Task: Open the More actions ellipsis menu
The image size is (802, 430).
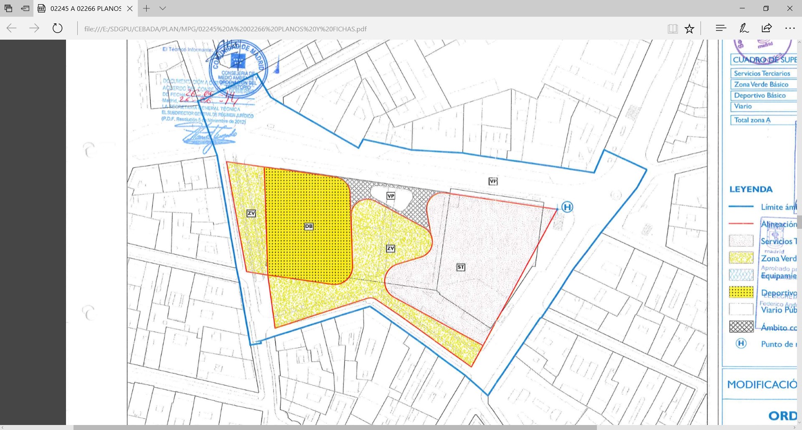Action: [790, 28]
